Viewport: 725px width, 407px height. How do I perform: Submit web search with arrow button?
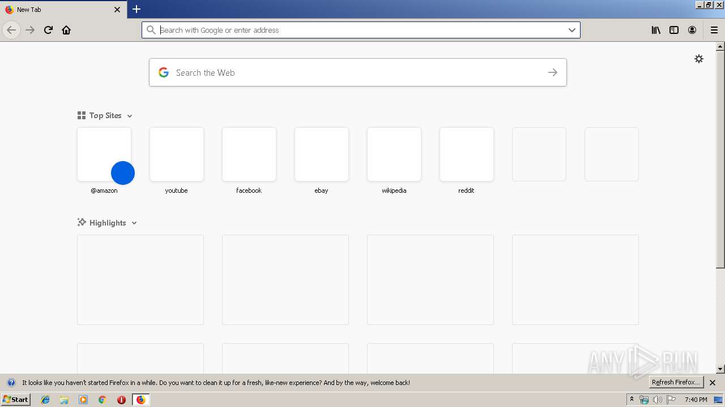pos(553,72)
